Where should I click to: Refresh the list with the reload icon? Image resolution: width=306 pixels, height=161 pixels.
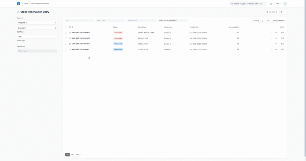click(281, 12)
